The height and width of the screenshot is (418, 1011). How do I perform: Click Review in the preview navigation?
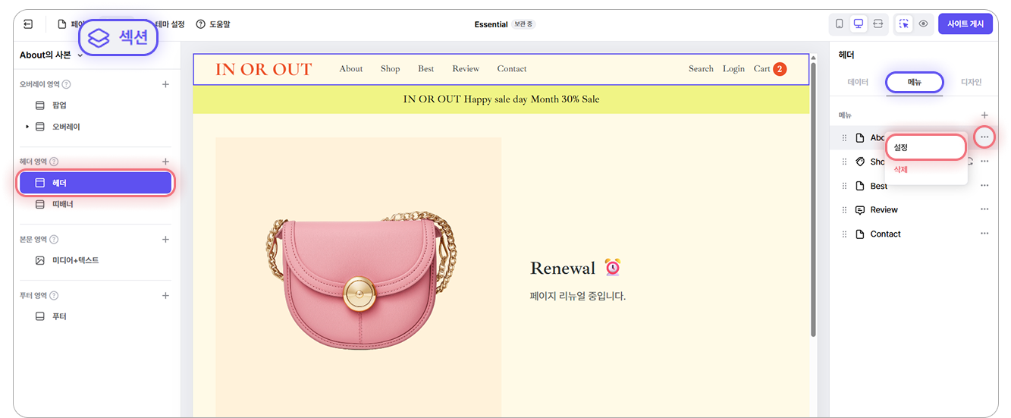(466, 69)
